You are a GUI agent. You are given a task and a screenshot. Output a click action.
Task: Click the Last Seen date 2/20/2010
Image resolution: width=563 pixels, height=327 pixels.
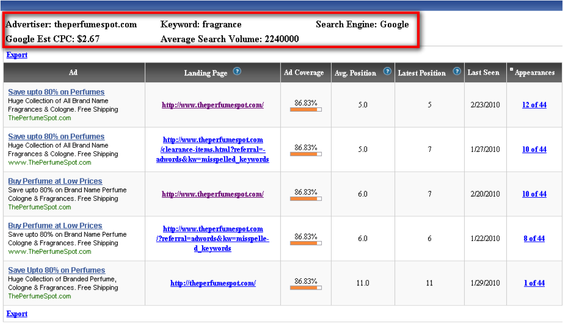point(485,194)
